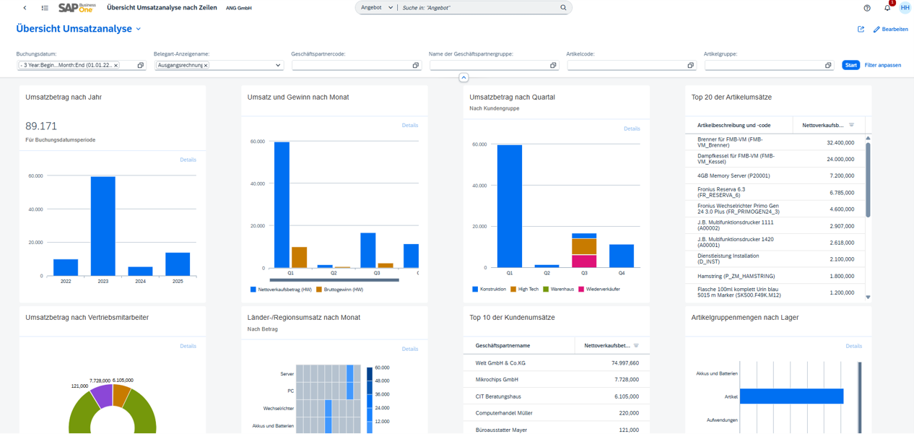Open value help for Artikelcode field

pos(690,65)
